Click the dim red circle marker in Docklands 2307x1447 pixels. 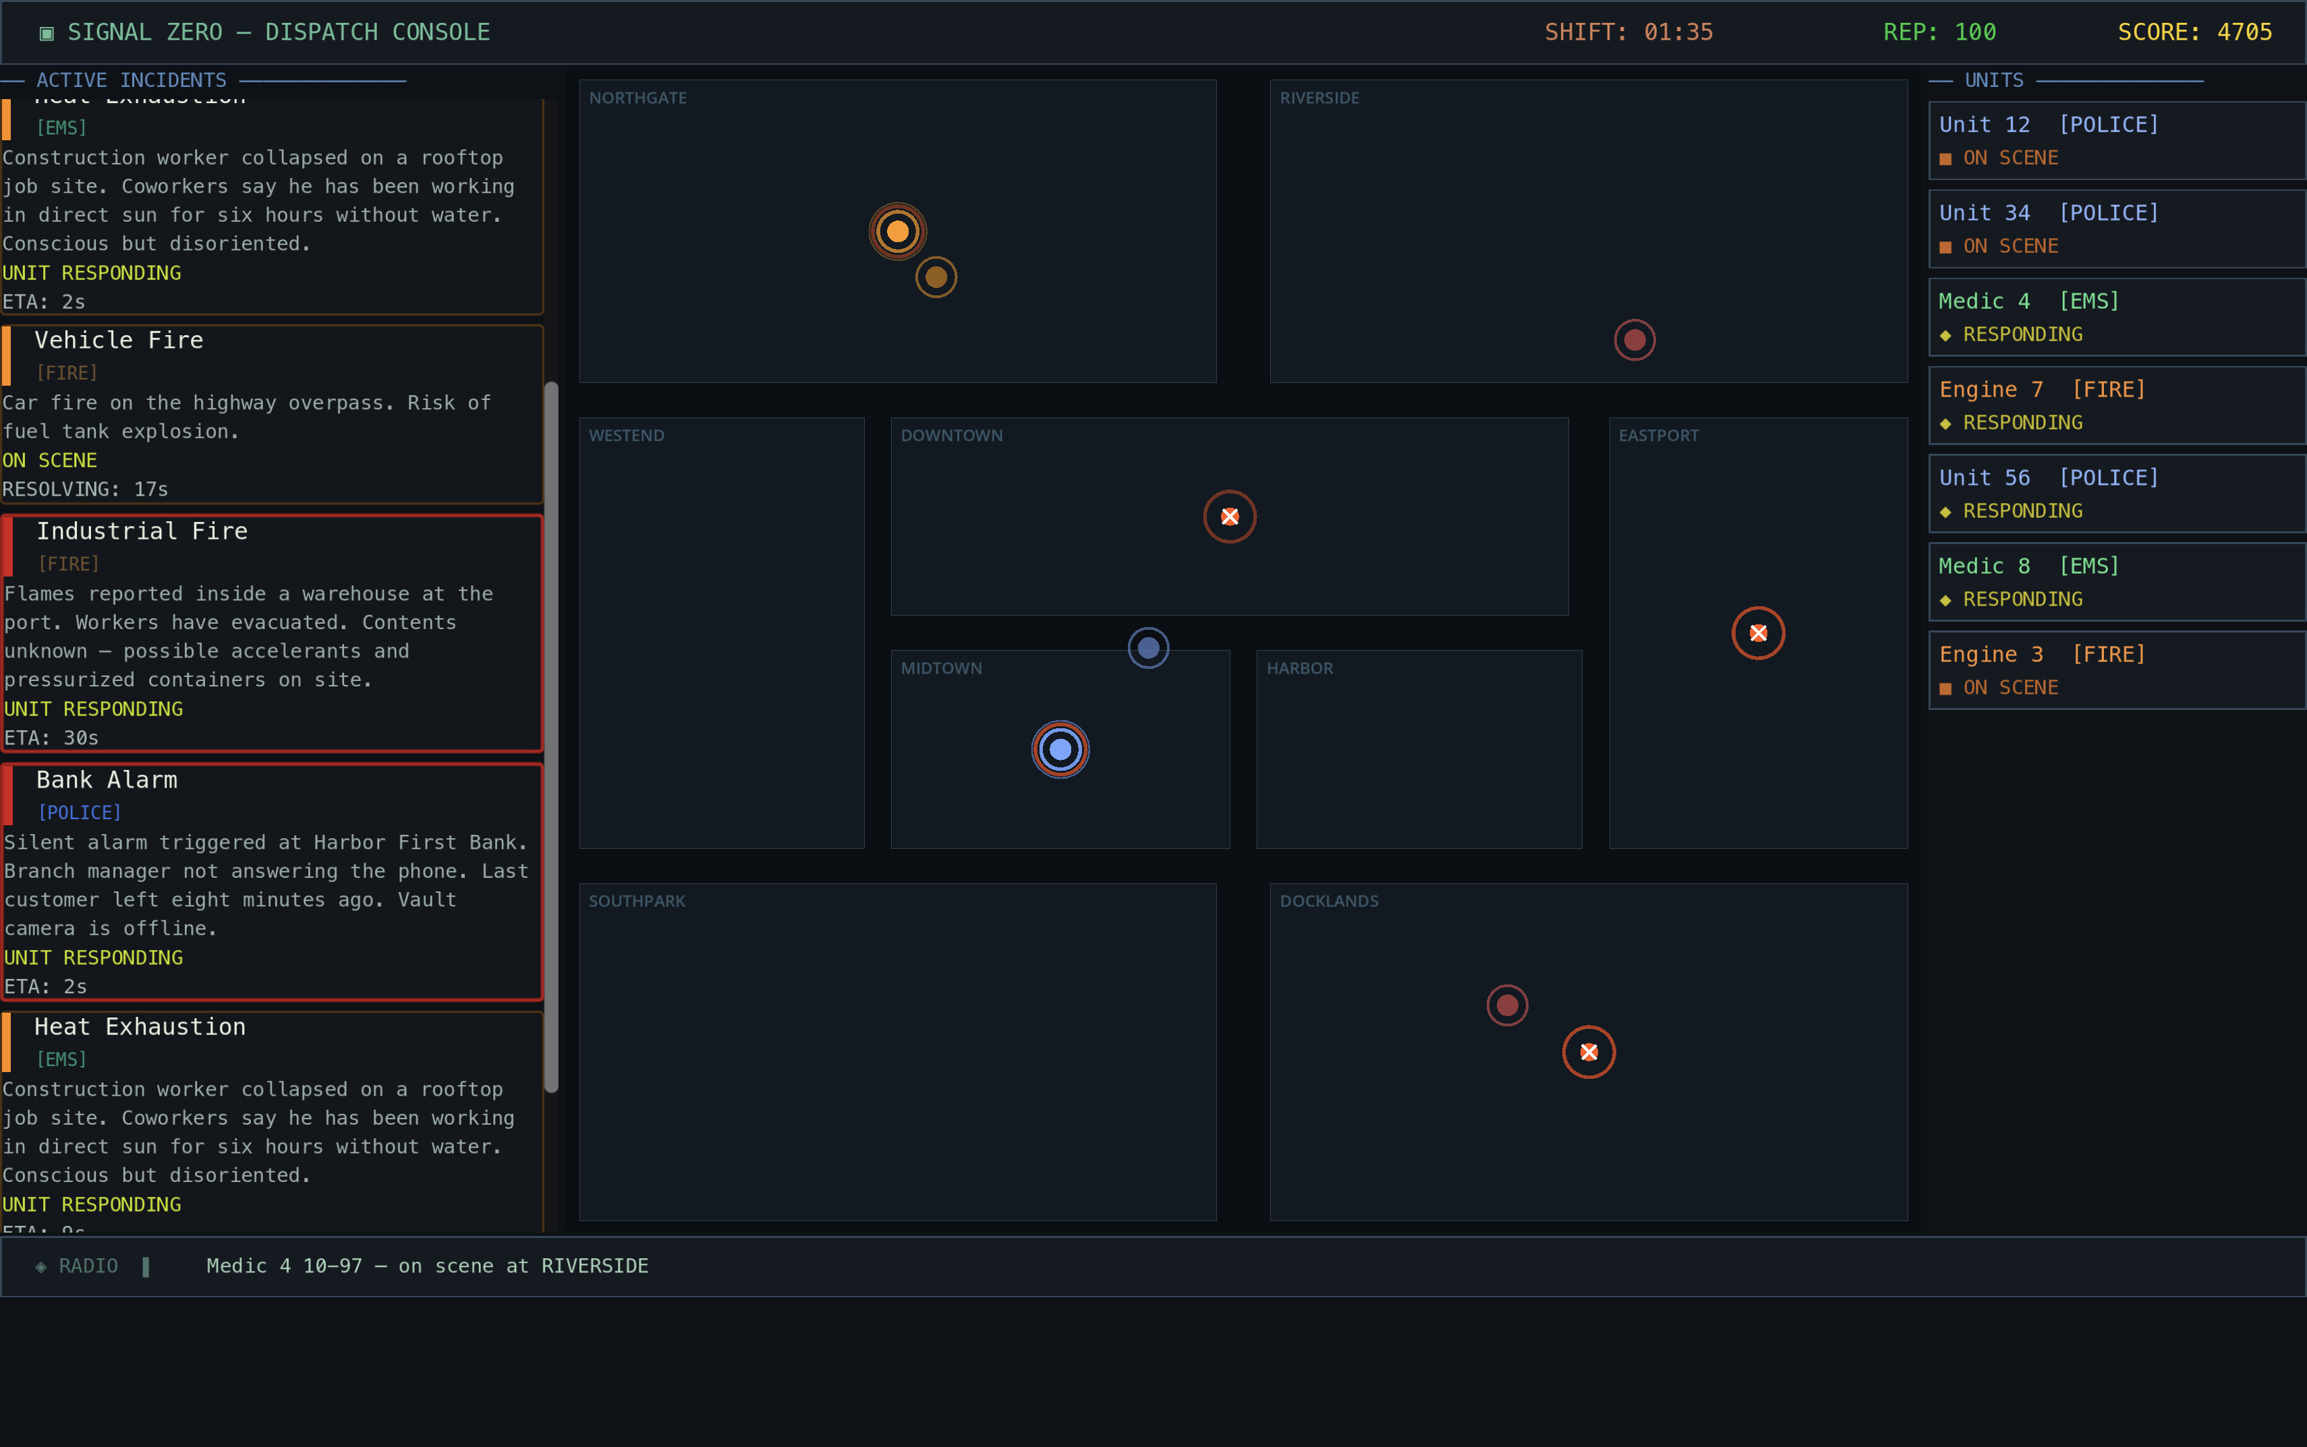1507,1005
